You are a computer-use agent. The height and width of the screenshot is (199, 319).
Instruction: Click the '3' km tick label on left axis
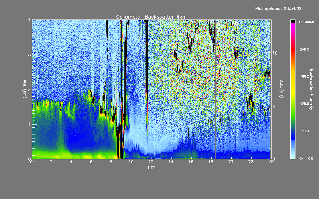[x=30, y=55]
